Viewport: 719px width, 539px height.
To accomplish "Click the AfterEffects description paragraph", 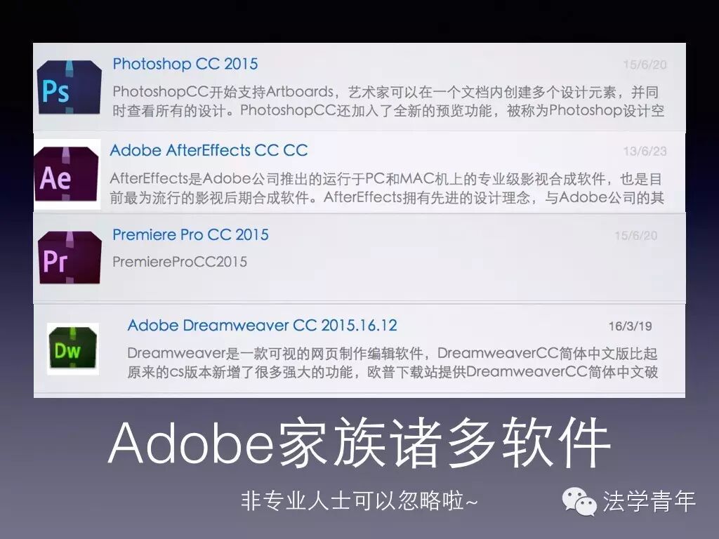I will [x=387, y=188].
